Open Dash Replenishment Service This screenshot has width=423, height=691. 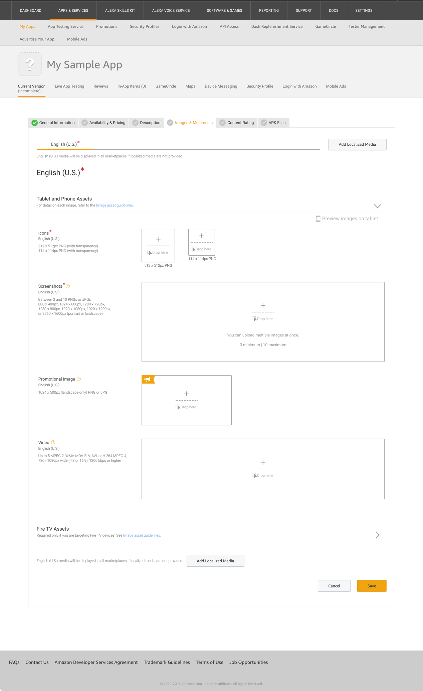point(277,26)
